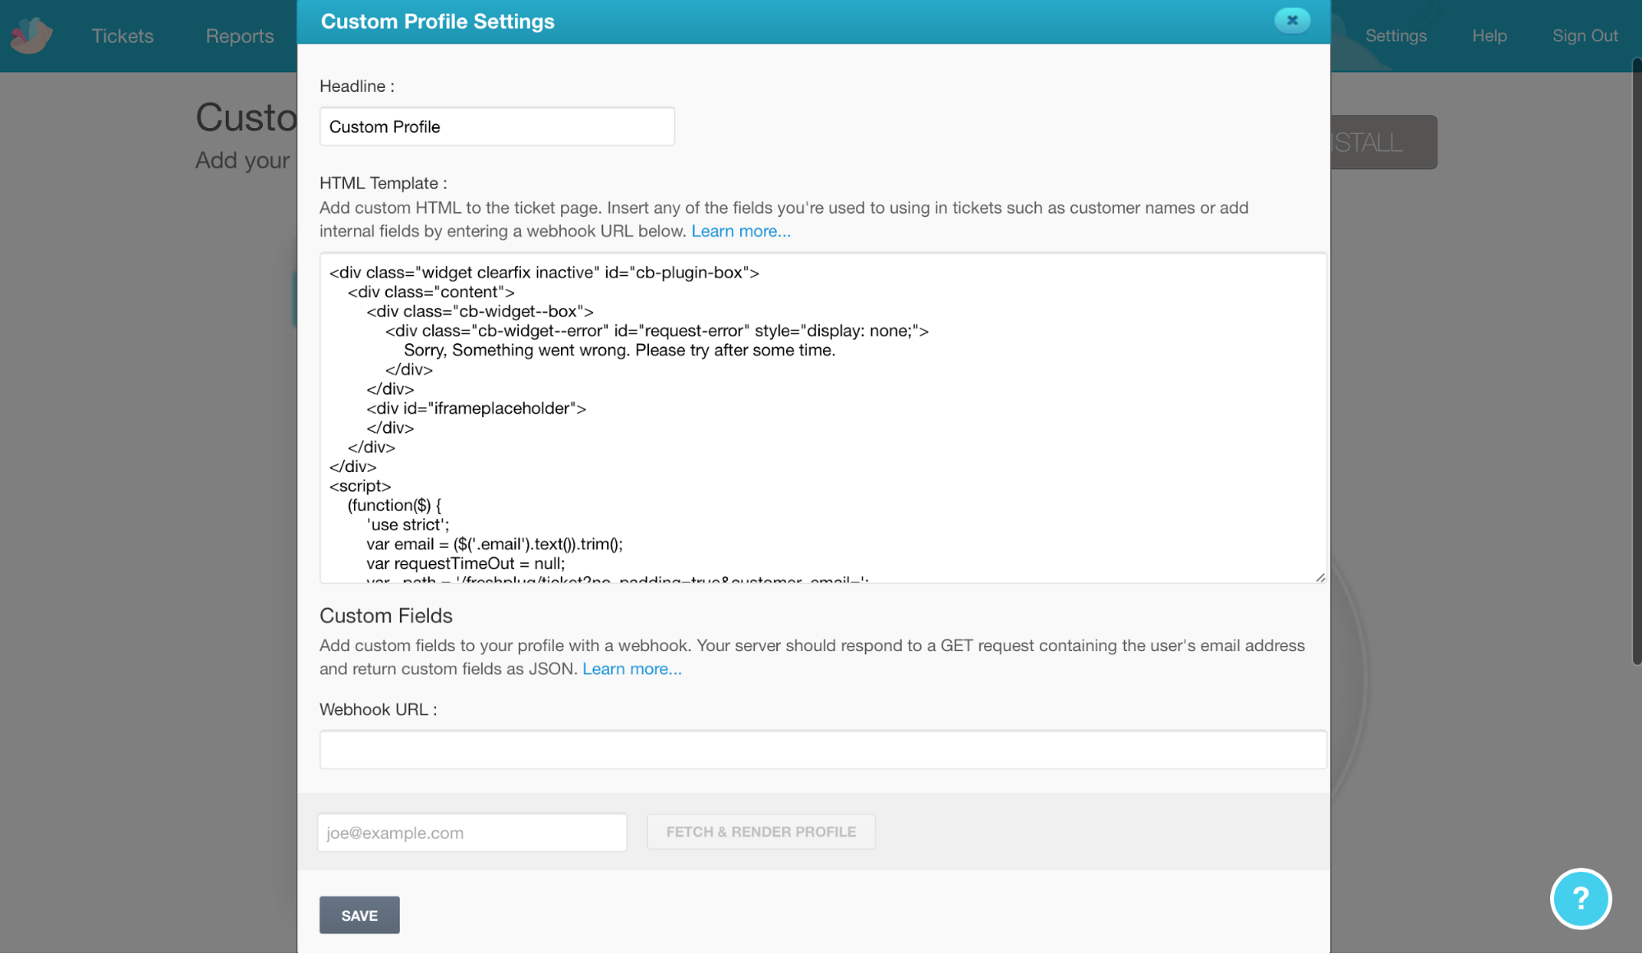Open the Help menu item
Screen dimensions: 1642x954
pyautogui.click(x=1489, y=36)
